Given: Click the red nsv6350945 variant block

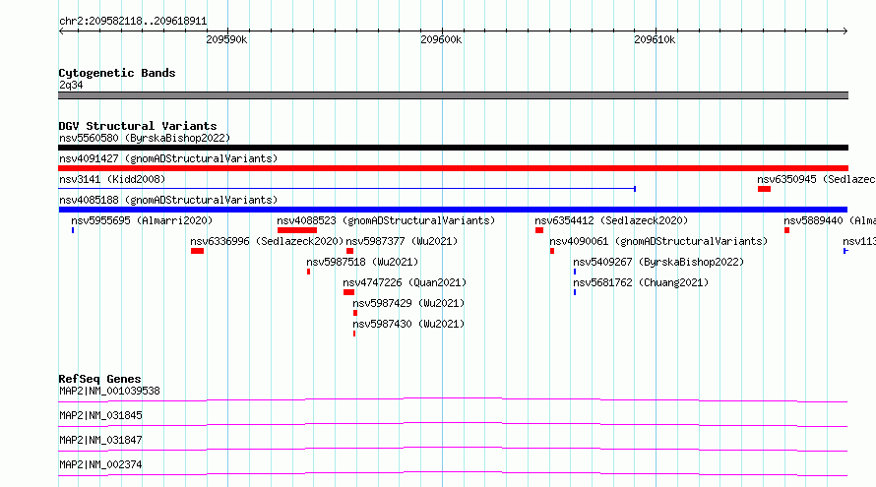Looking at the screenshot, I should point(764,189).
